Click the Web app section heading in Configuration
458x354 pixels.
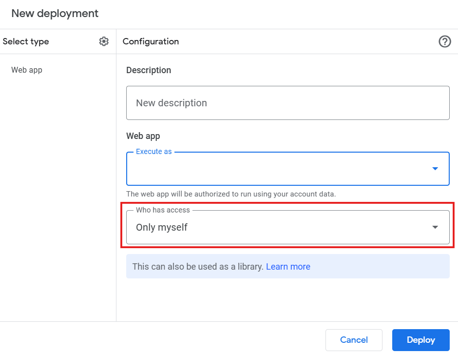pos(143,136)
